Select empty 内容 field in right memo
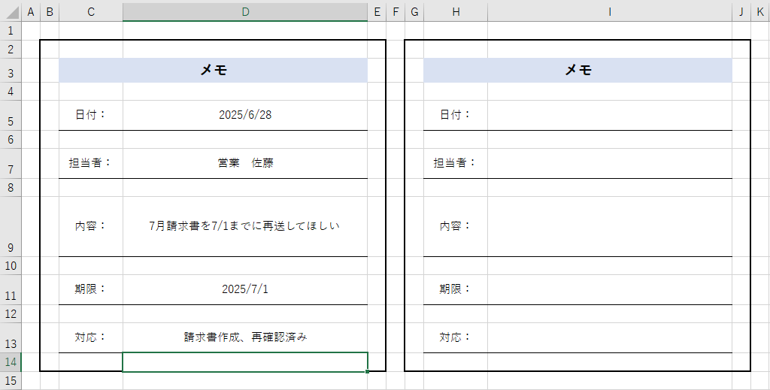 609,225
